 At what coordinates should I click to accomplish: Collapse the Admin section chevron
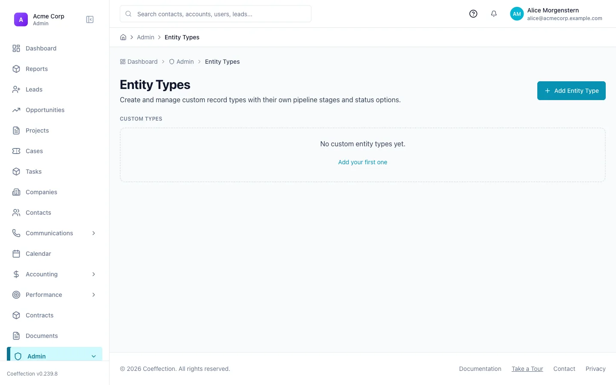tap(94, 356)
